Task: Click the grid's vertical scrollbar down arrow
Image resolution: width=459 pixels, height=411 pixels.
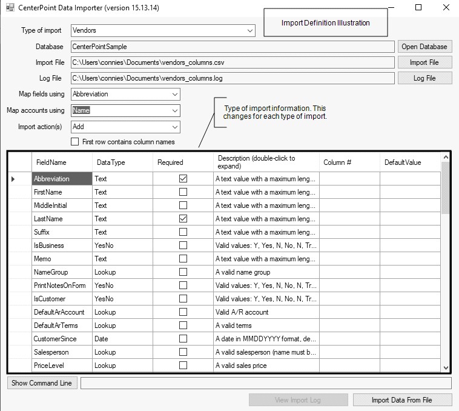Action: tap(446, 367)
